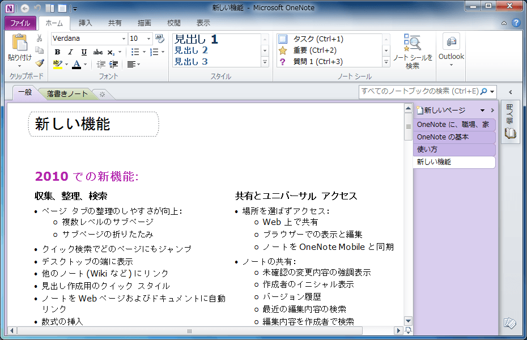Collapse the page tabs pane chevron
Image resolution: width=527 pixels, height=340 pixels.
click(x=493, y=110)
